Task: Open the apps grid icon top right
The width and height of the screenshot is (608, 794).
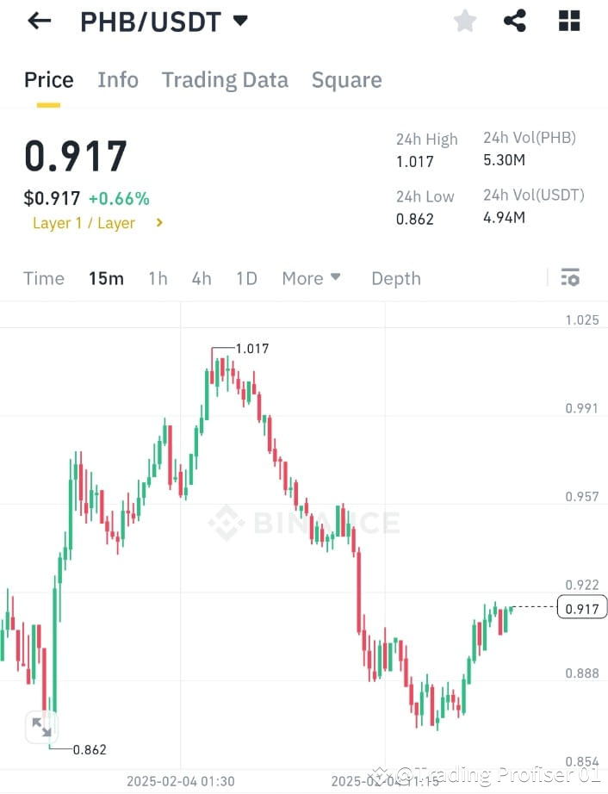Action: click(568, 21)
